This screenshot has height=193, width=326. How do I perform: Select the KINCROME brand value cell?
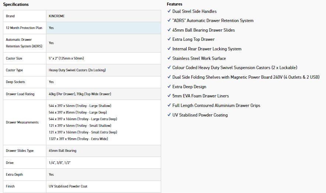[x=57, y=16]
